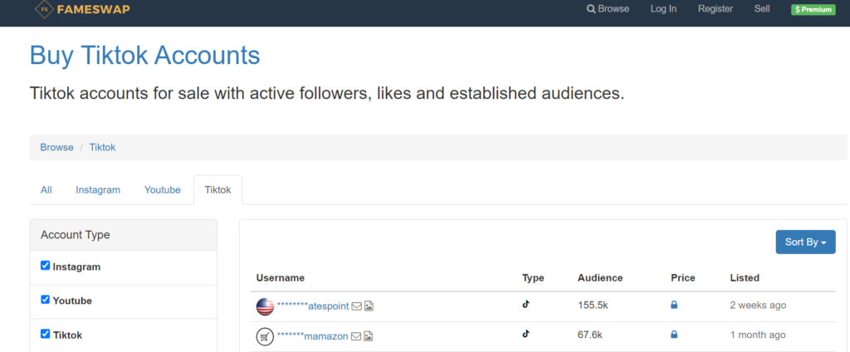This screenshot has width=850, height=352.
Task: Open the ********atespoint account listing
Action: 313,306
